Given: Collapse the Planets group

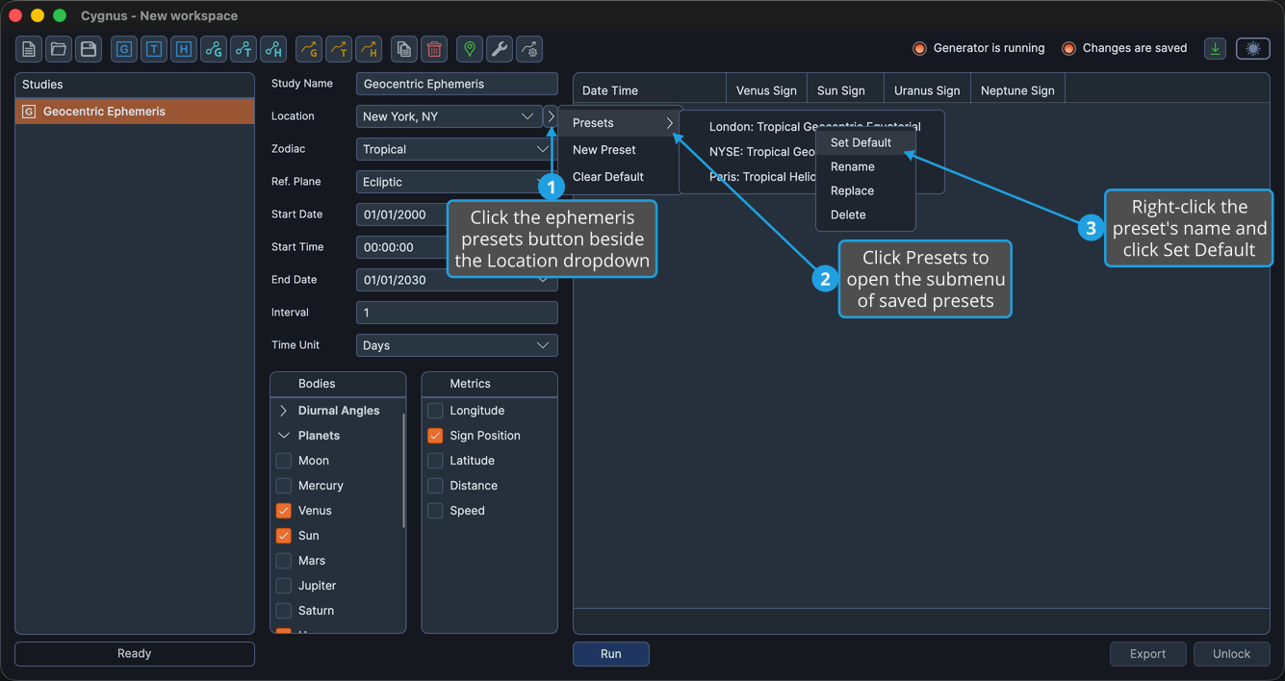Looking at the screenshot, I should pyautogui.click(x=284, y=436).
